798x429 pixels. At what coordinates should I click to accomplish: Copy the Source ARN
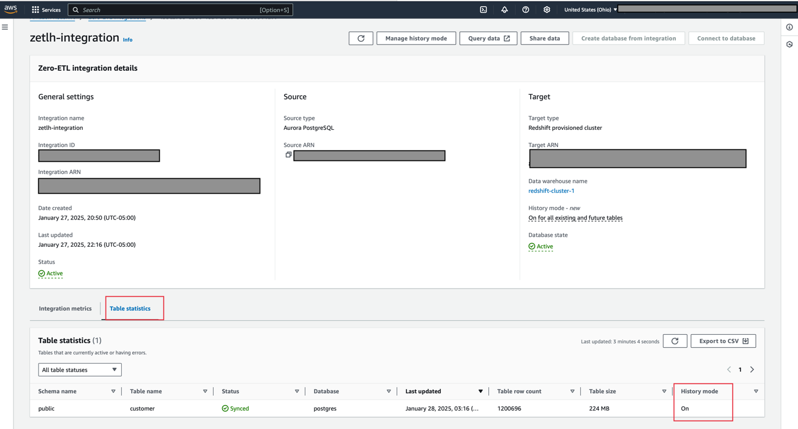[x=289, y=155]
